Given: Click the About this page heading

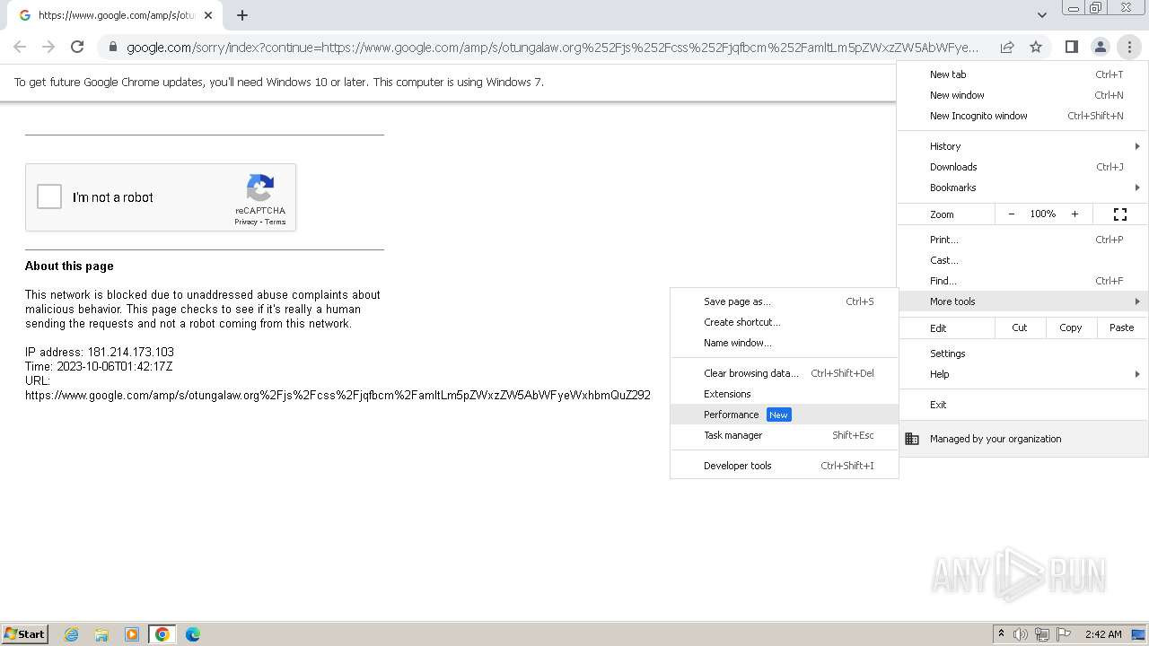Looking at the screenshot, I should point(69,266).
